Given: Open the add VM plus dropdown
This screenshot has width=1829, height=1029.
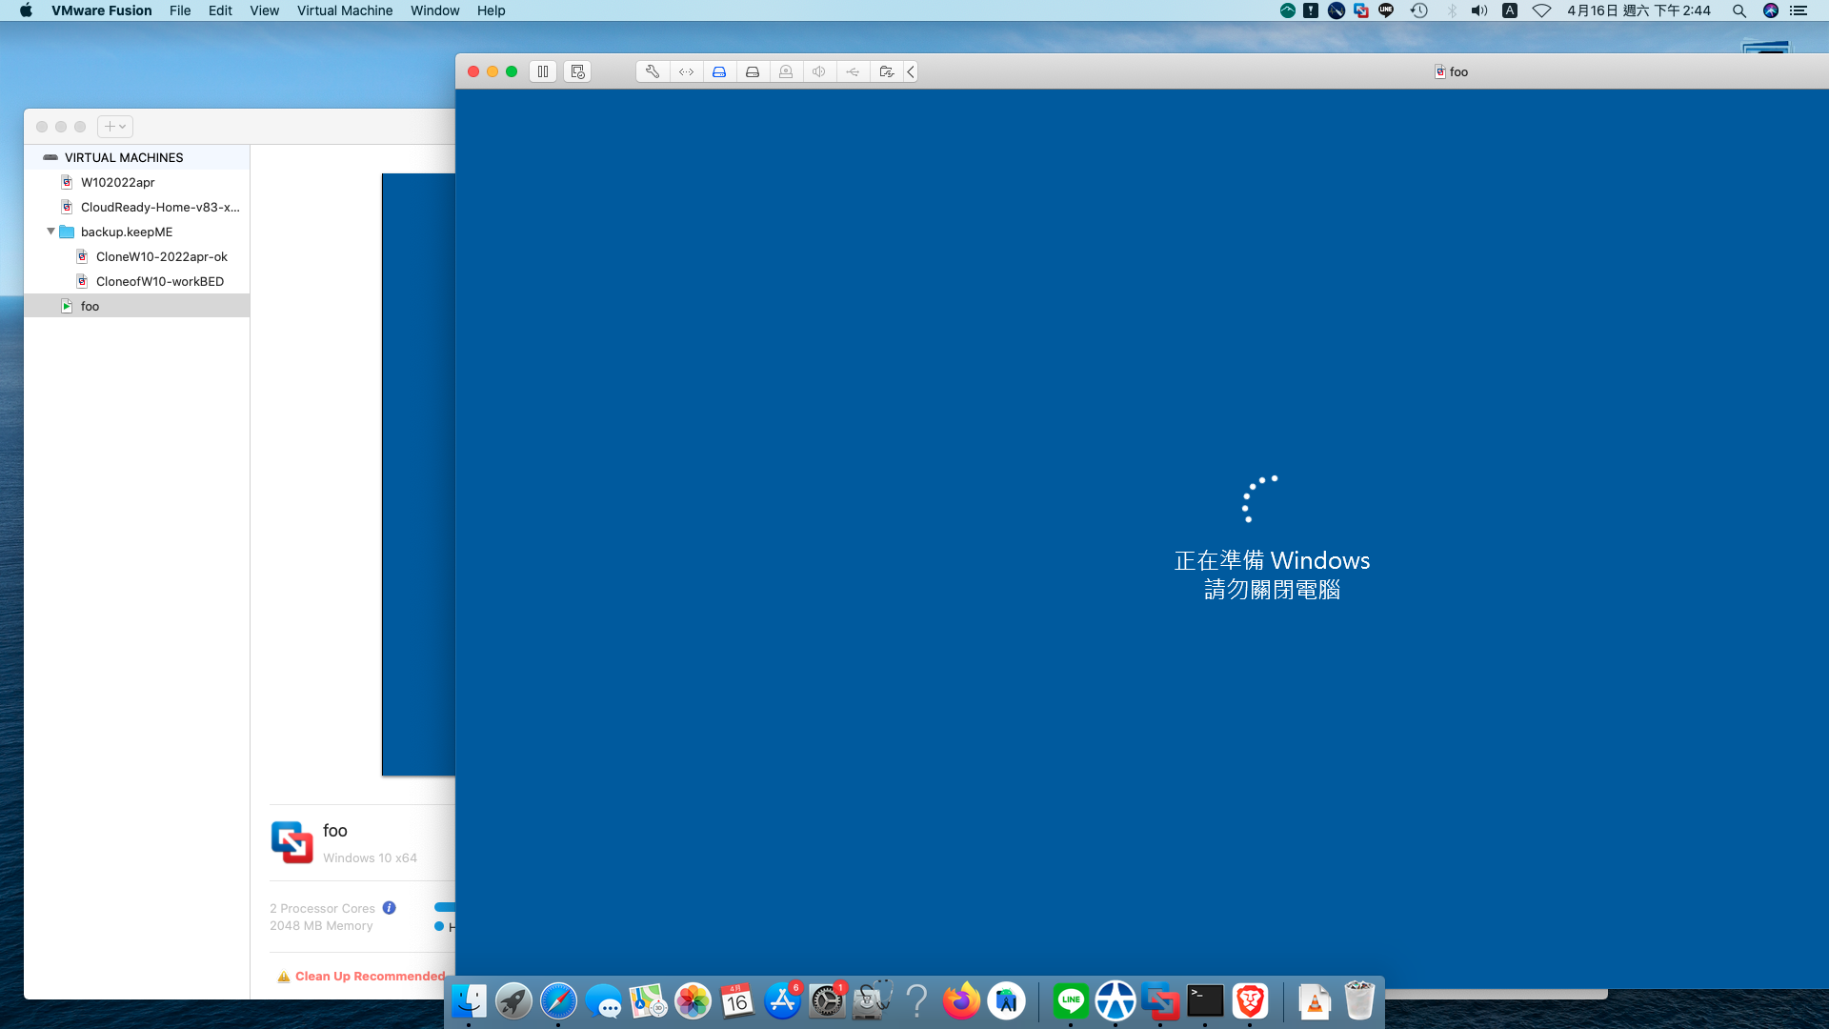Looking at the screenshot, I should [115, 127].
